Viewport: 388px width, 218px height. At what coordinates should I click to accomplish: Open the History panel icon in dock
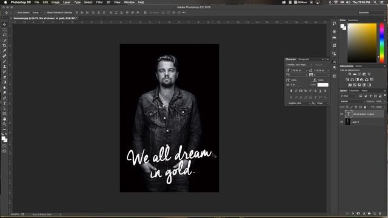334,23
